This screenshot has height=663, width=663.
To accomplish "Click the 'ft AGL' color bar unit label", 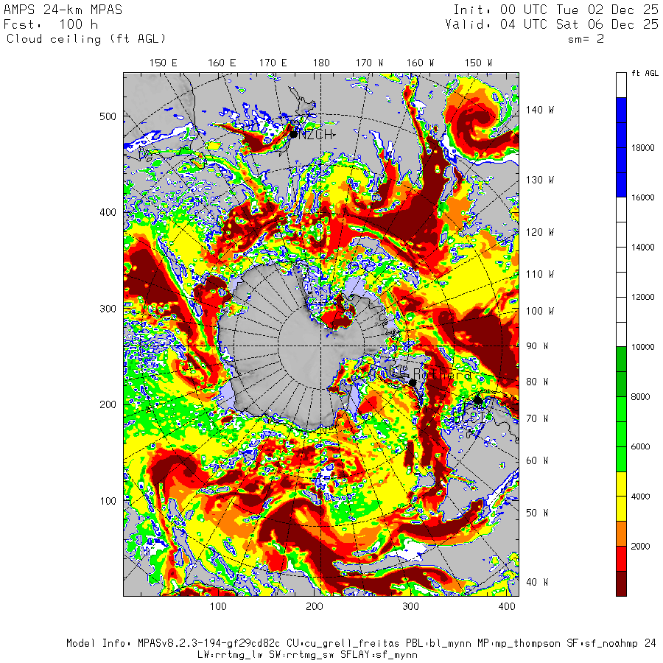I will click(x=645, y=73).
